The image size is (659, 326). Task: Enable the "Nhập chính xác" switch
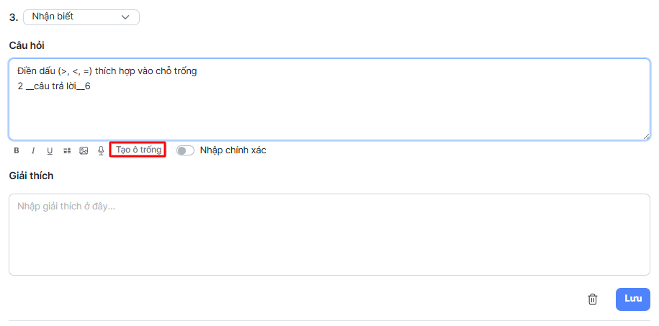(x=185, y=150)
